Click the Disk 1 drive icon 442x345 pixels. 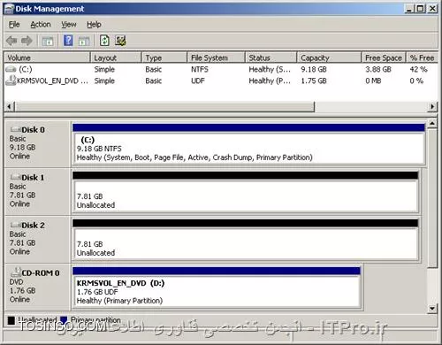coord(15,177)
